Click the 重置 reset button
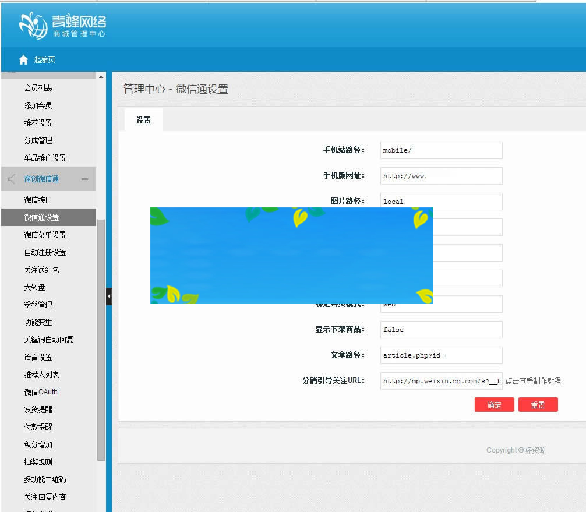Screen dimensions: 586x512 click(538, 404)
